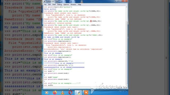The height and width of the screenshot is (95, 170).
Task: Open VLC cone icon in taskbar
Action: [63, 93]
